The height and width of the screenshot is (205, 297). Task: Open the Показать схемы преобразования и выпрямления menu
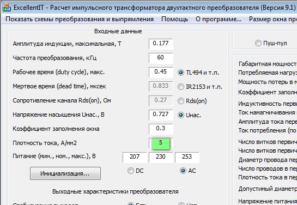80,19
